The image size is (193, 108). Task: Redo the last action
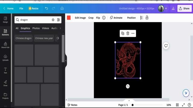coord(53,8)
